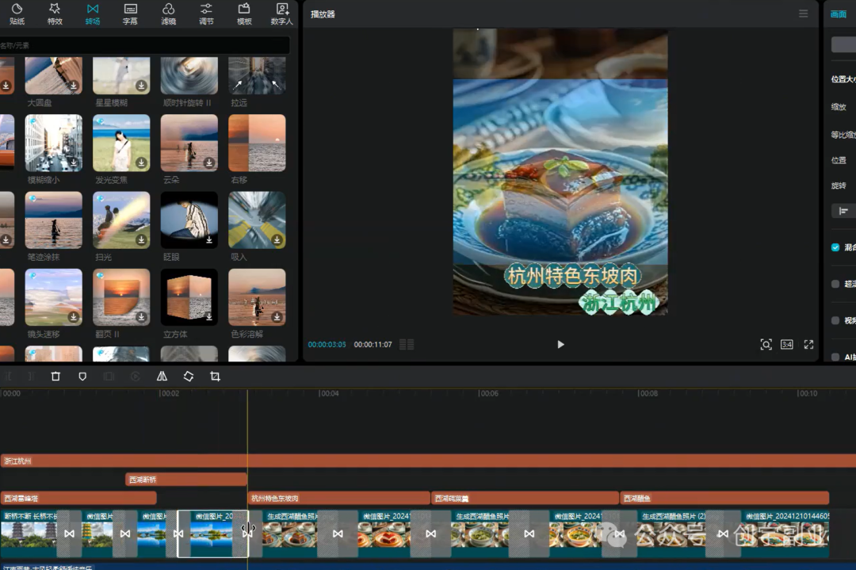Download the 扫光 transition
The image size is (856, 570).
click(x=141, y=239)
